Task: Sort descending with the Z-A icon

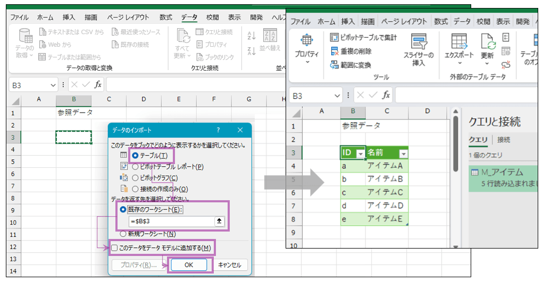Action: 252,51
